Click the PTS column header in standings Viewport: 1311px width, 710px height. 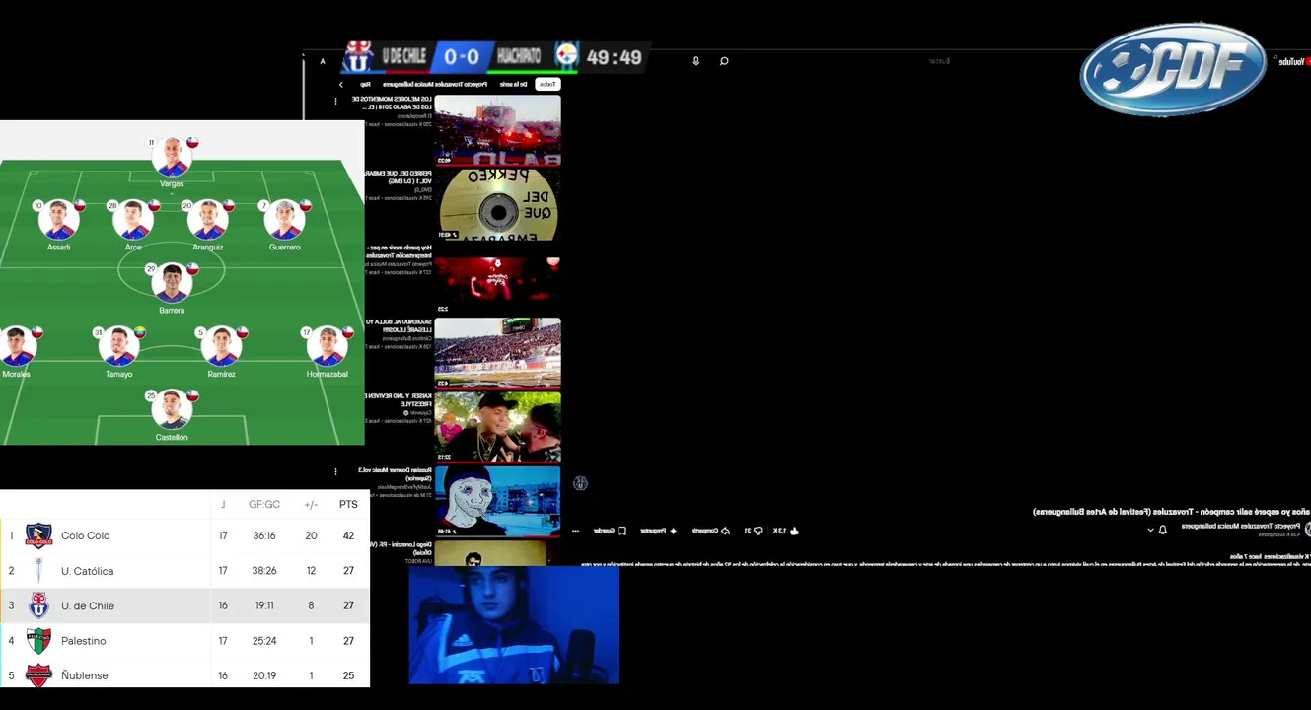point(348,504)
